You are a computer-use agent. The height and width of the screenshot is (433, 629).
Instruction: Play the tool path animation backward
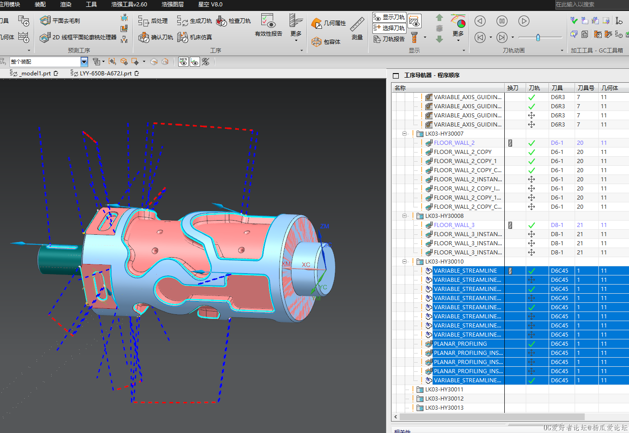[x=480, y=21]
